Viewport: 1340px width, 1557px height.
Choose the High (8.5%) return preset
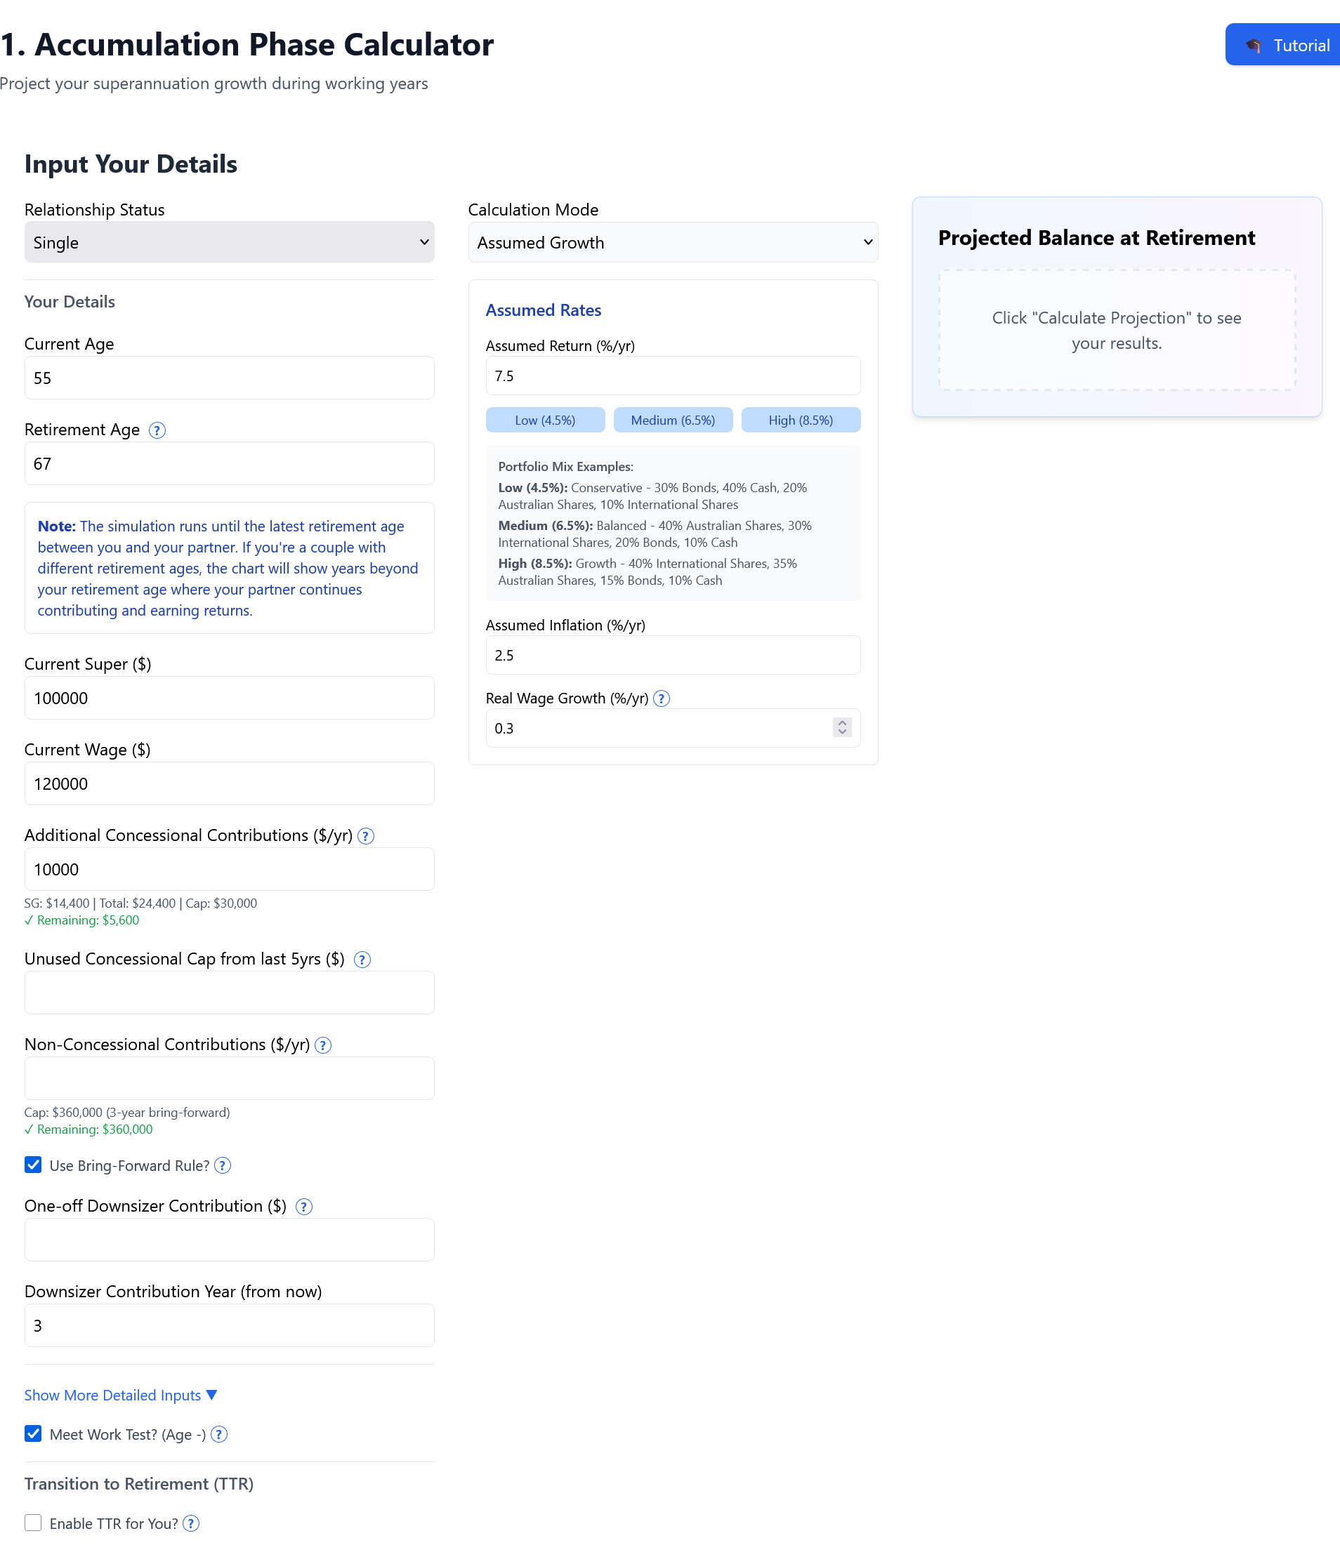coord(801,420)
